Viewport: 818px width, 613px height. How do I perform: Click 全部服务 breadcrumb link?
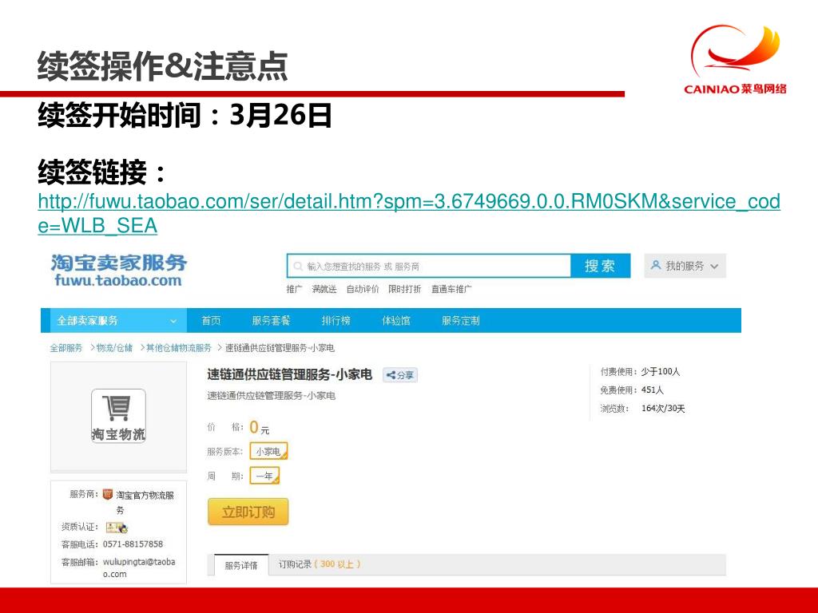pos(66,348)
